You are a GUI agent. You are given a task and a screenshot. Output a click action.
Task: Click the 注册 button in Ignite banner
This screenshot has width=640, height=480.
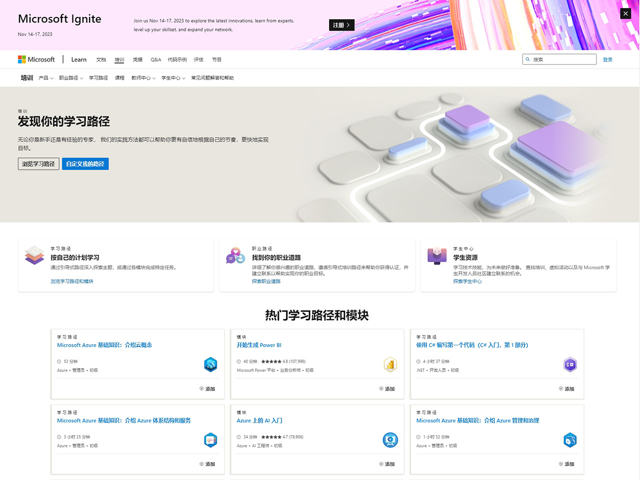coord(341,25)
